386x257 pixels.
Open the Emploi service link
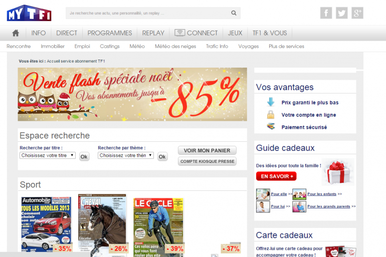pos(82,46)
